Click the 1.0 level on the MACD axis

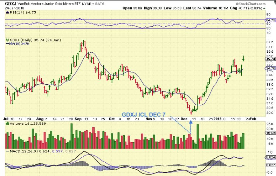[269, 152]
